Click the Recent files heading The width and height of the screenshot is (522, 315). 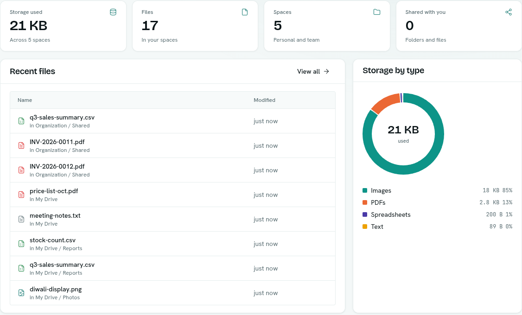[32, 71]
